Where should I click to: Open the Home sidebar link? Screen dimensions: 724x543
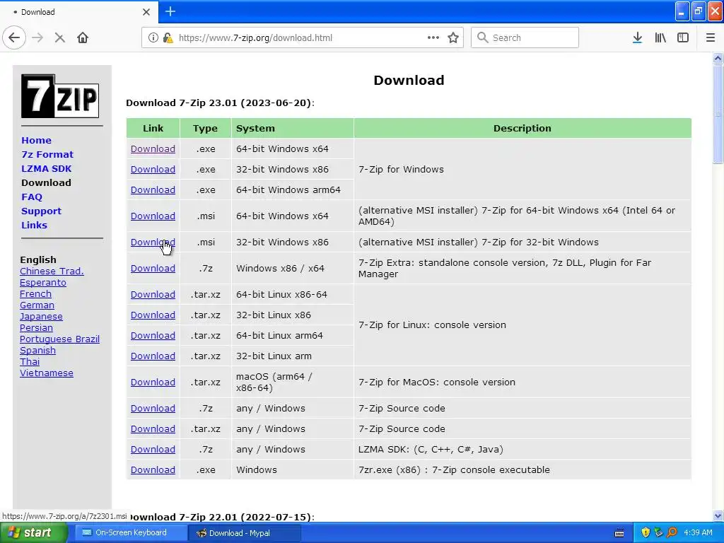(x=36, y=141)
